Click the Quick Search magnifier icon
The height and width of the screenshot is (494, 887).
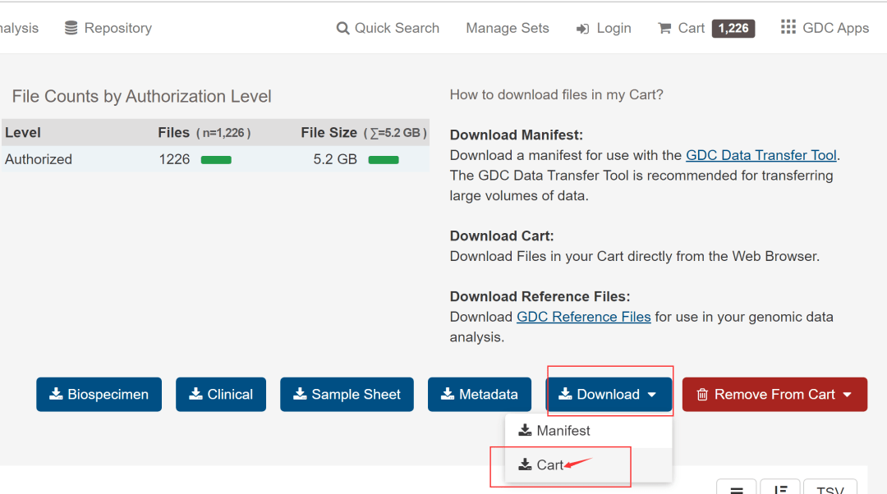point(342,28)
